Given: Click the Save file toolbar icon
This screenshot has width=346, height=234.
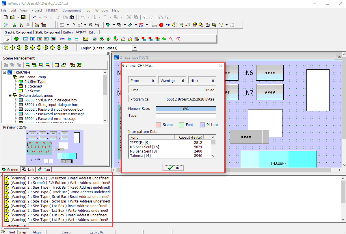Looking at the screenshot, I should pos(23,17).
